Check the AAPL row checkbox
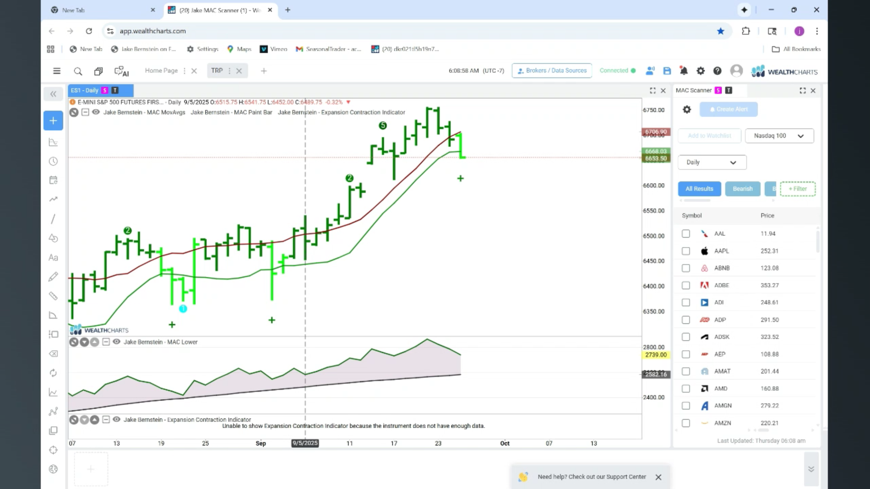The width and height of the screenshot is (870, 489). tap(686, 251)
